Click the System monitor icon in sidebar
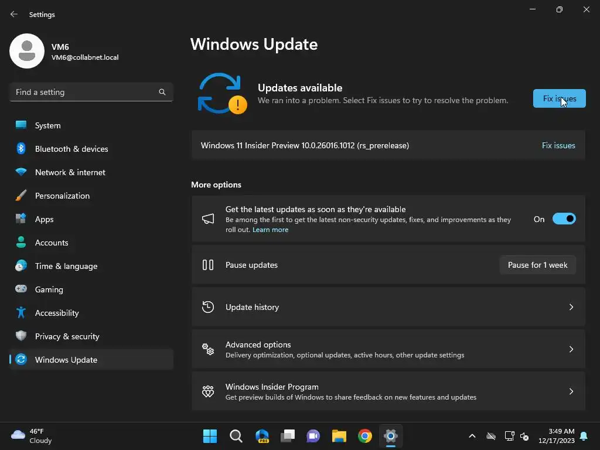The width and height of the screenshot is (600, 450). coord(21,125)
